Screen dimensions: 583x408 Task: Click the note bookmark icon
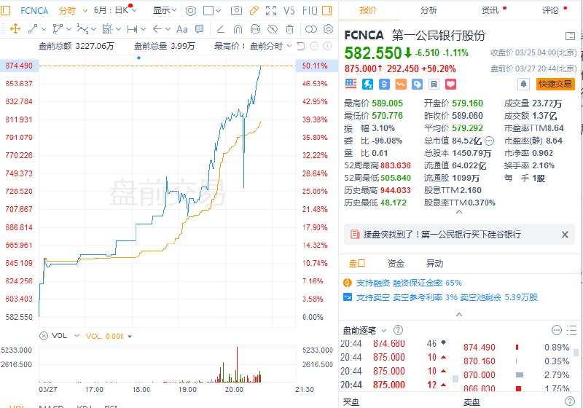click(434, 85)
